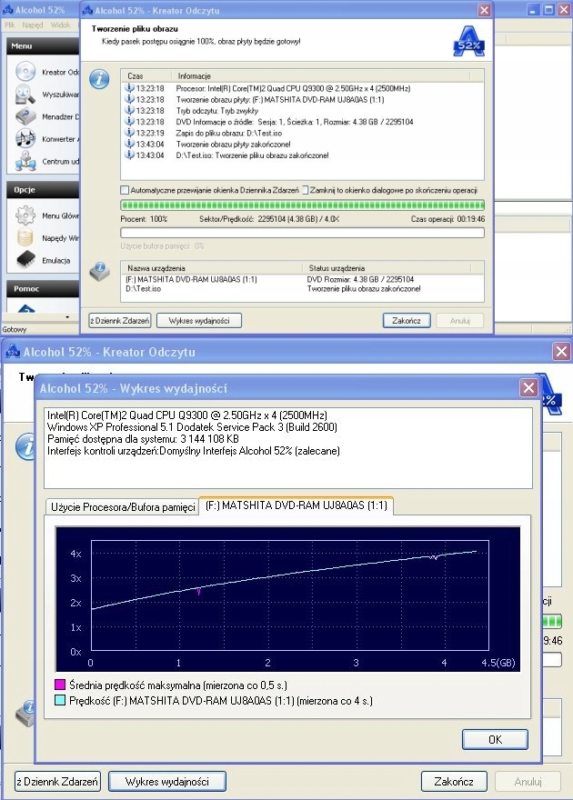
Task: Click the magenta Średnia prędkość maksymalna swatch
Action: 60,685
